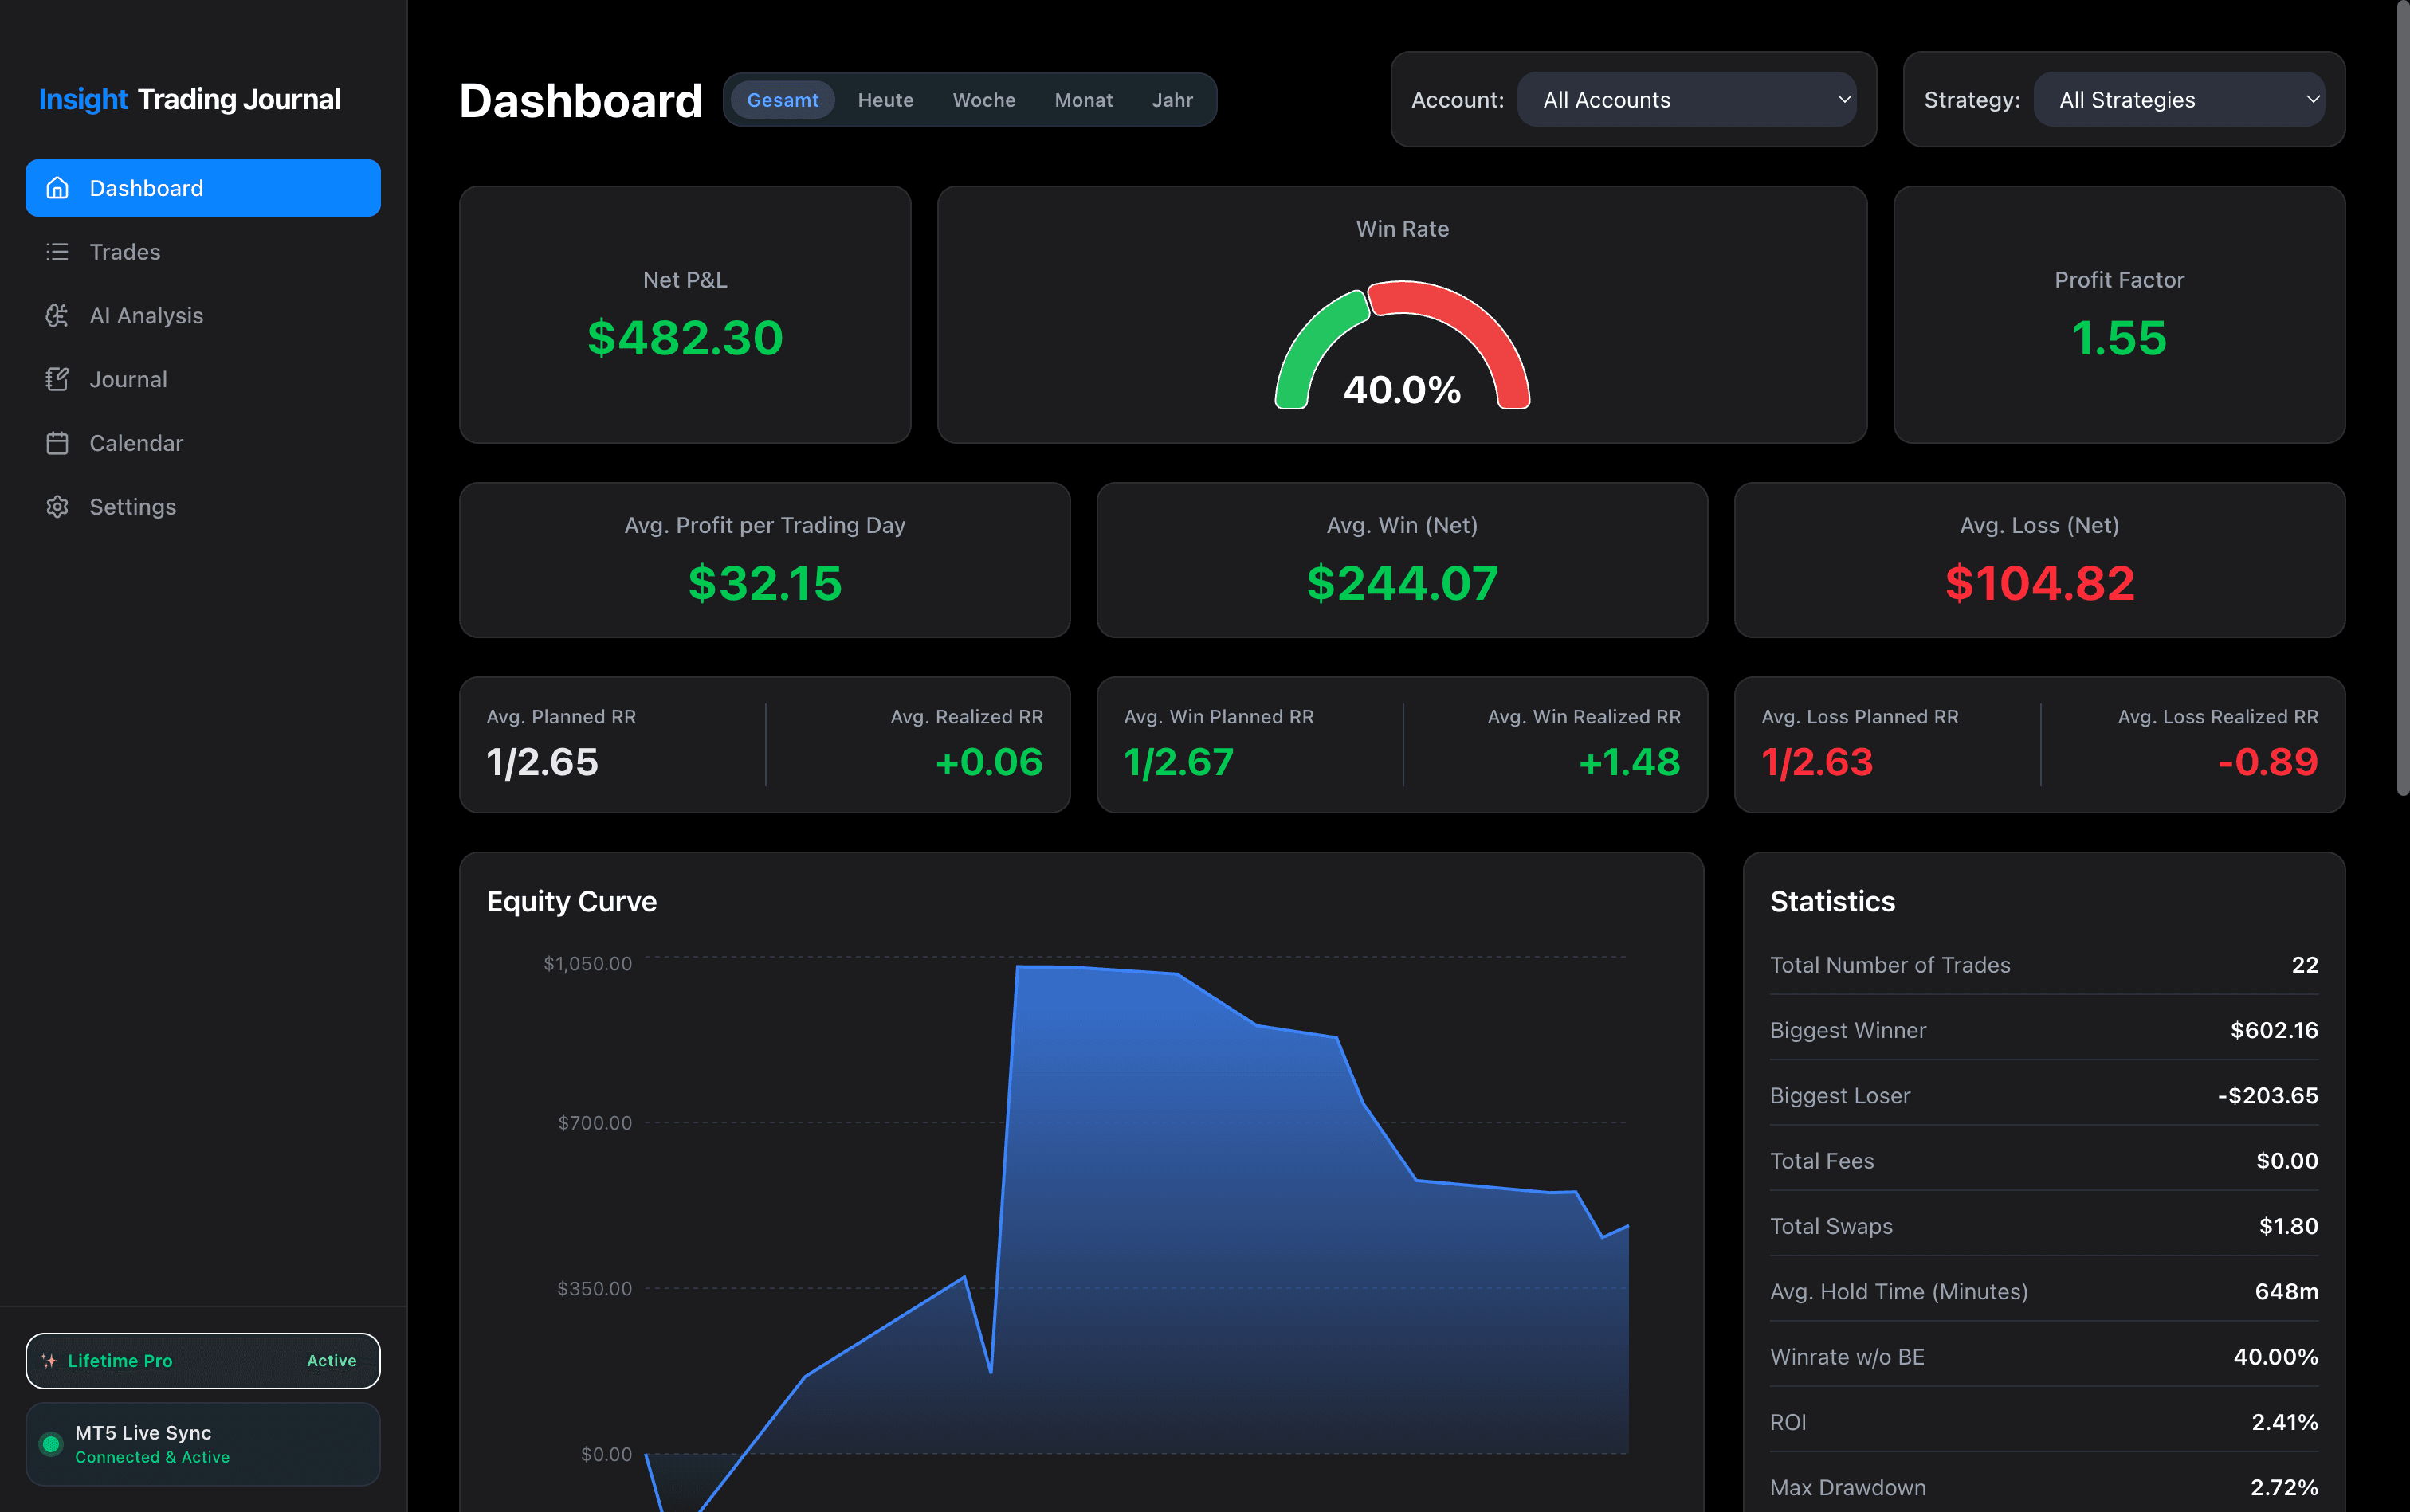
Task: Click the Lifetime Pro Active badge
Action: click(203, 1361)
